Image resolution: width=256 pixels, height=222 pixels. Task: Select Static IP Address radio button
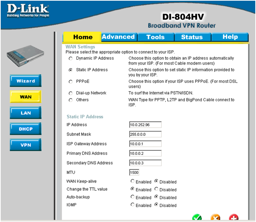coord(70,70)
